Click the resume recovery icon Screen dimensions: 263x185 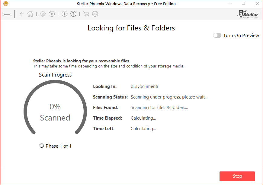point(52,14)
